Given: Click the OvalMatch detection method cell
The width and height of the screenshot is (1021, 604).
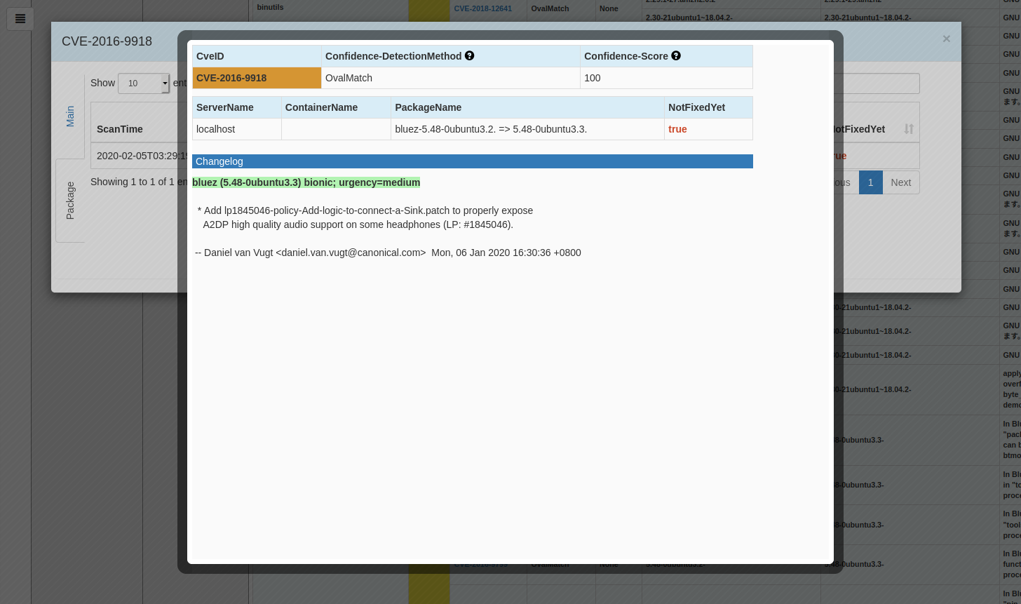Looking at the screenshot, I should pyautogui.click(x=450, y=78).
